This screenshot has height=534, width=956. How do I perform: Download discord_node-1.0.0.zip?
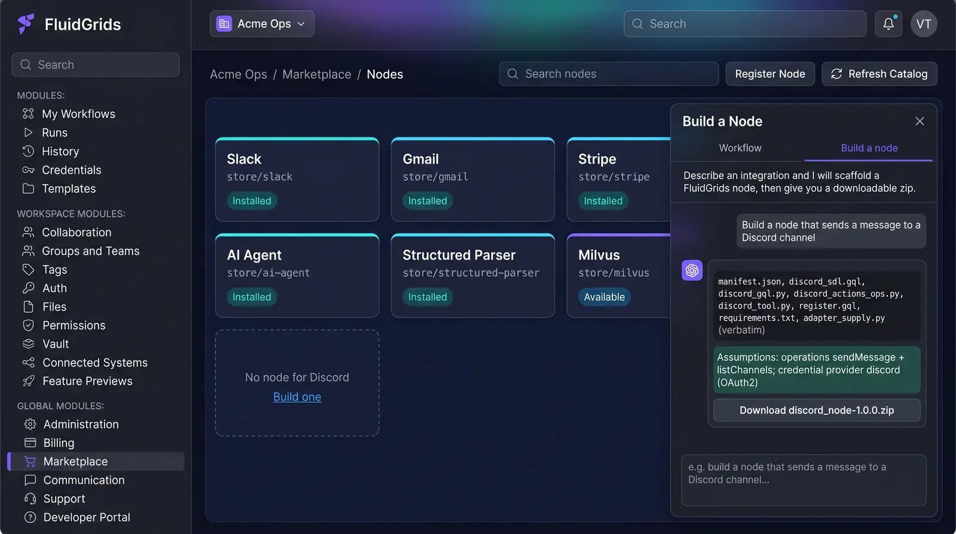point(817,410)
